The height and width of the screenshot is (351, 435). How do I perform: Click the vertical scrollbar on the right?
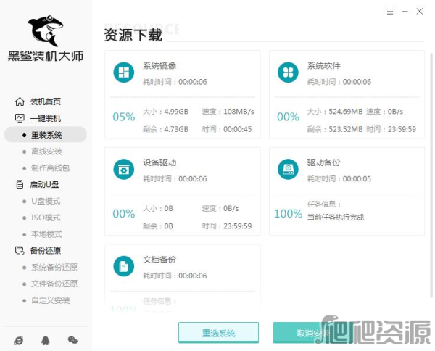point(431,175)
